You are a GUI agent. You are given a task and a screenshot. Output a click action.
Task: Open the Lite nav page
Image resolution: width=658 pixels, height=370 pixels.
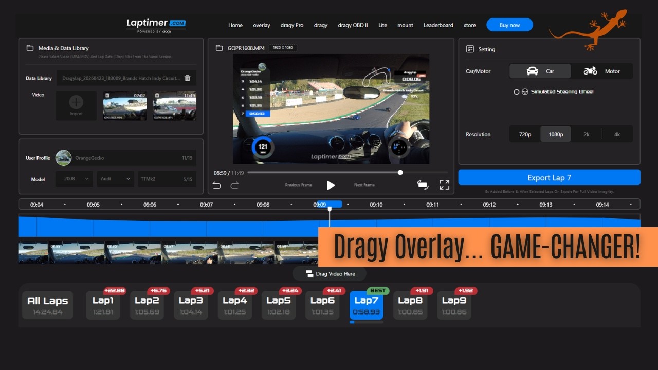[382, 25]
